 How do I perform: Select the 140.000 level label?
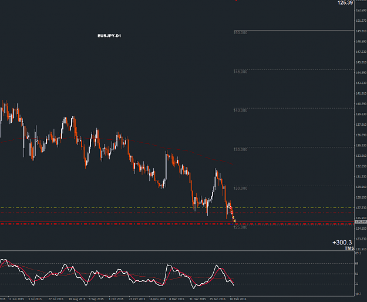[x=240, y=110]
